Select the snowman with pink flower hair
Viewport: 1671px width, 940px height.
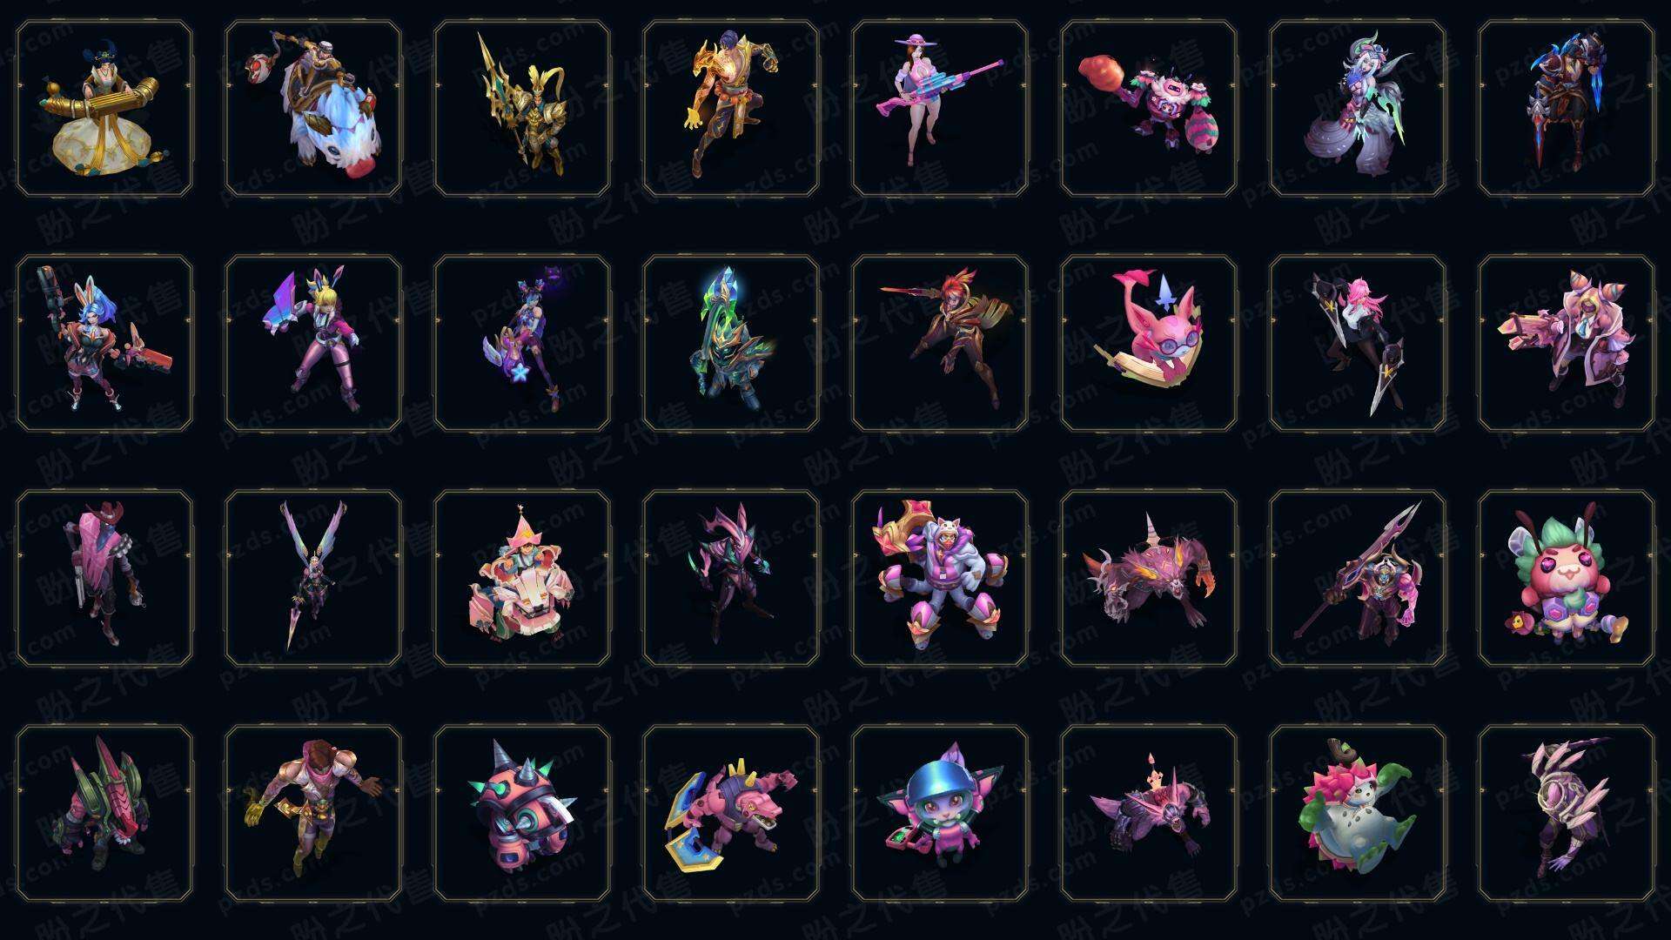pos(1358,813)
